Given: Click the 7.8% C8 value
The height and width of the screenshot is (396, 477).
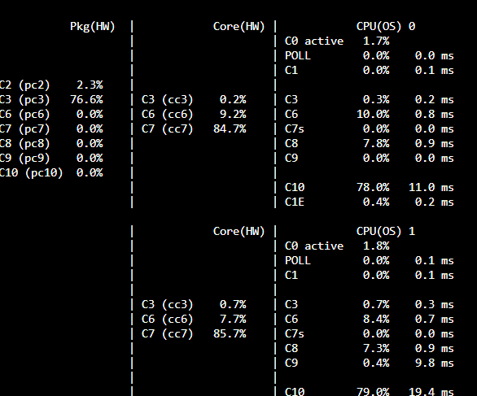Looking at the screenshot, I should (x=376, y=143).
